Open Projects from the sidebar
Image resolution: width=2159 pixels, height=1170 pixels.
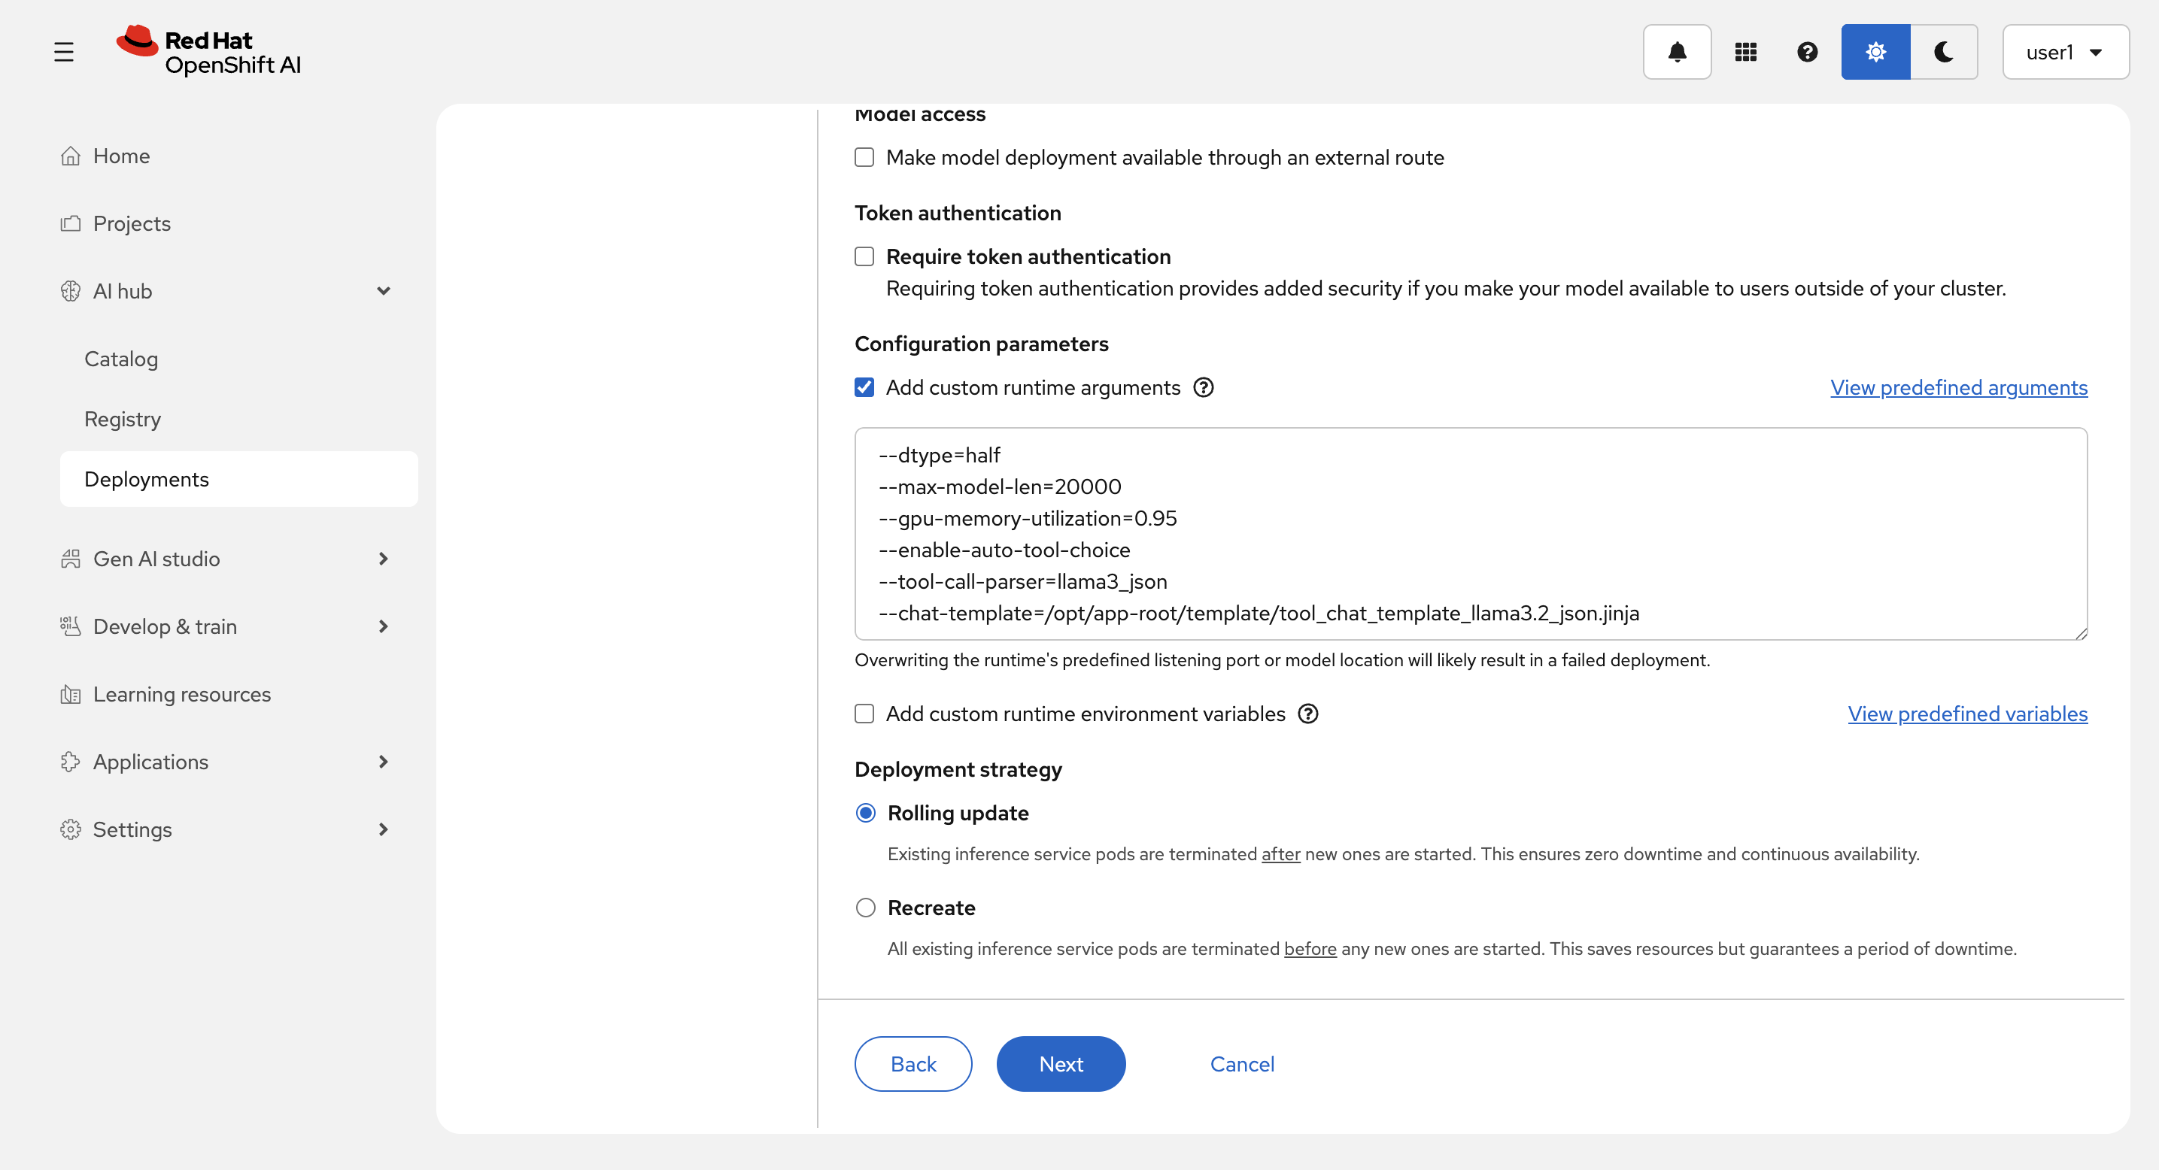(x=132, y=223)
